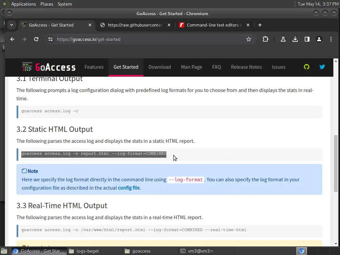Click the clock Tue May 14, 3:37 PM
The image size is (340, 255).
pyautogui.click(x=318, y=4)
